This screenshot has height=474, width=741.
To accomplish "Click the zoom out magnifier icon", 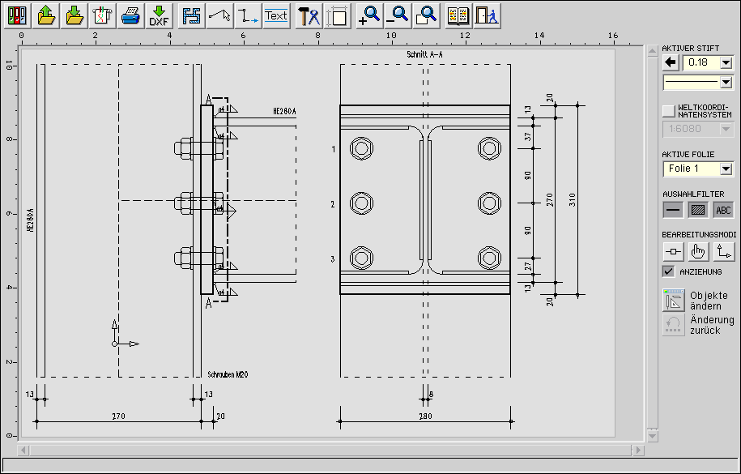I will tap(398, 15).
